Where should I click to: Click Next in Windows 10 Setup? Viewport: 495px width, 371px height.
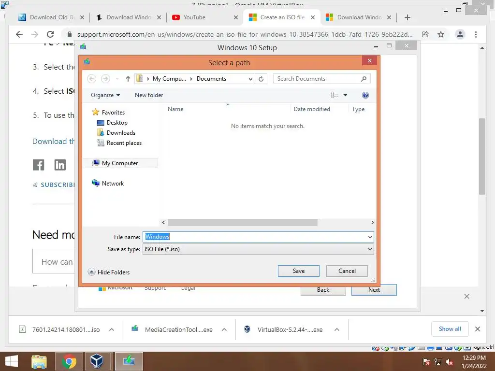[374, 290]
